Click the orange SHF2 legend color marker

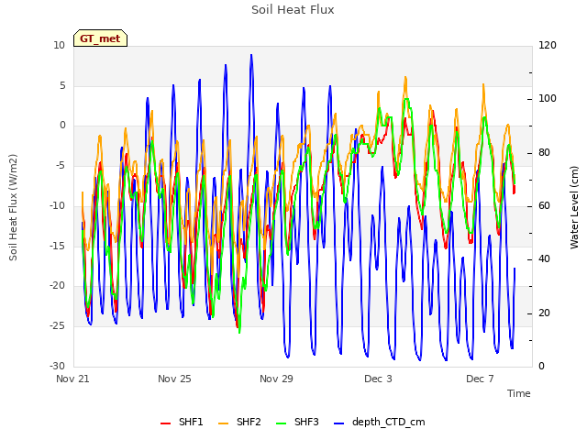click(223, 423)
